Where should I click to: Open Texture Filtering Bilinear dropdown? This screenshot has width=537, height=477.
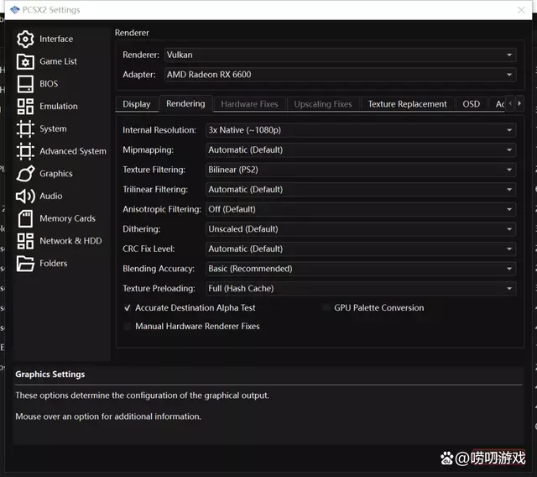361,170
